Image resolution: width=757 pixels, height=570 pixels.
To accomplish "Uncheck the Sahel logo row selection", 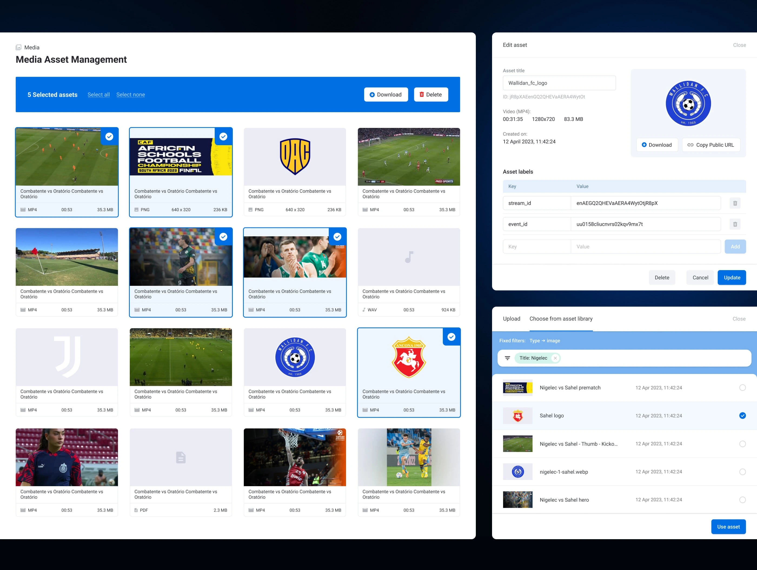I will click(742, 416).
